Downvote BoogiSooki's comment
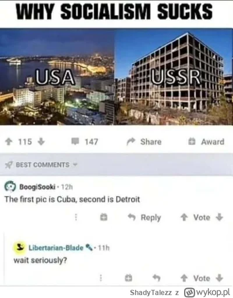 point(220,217)
